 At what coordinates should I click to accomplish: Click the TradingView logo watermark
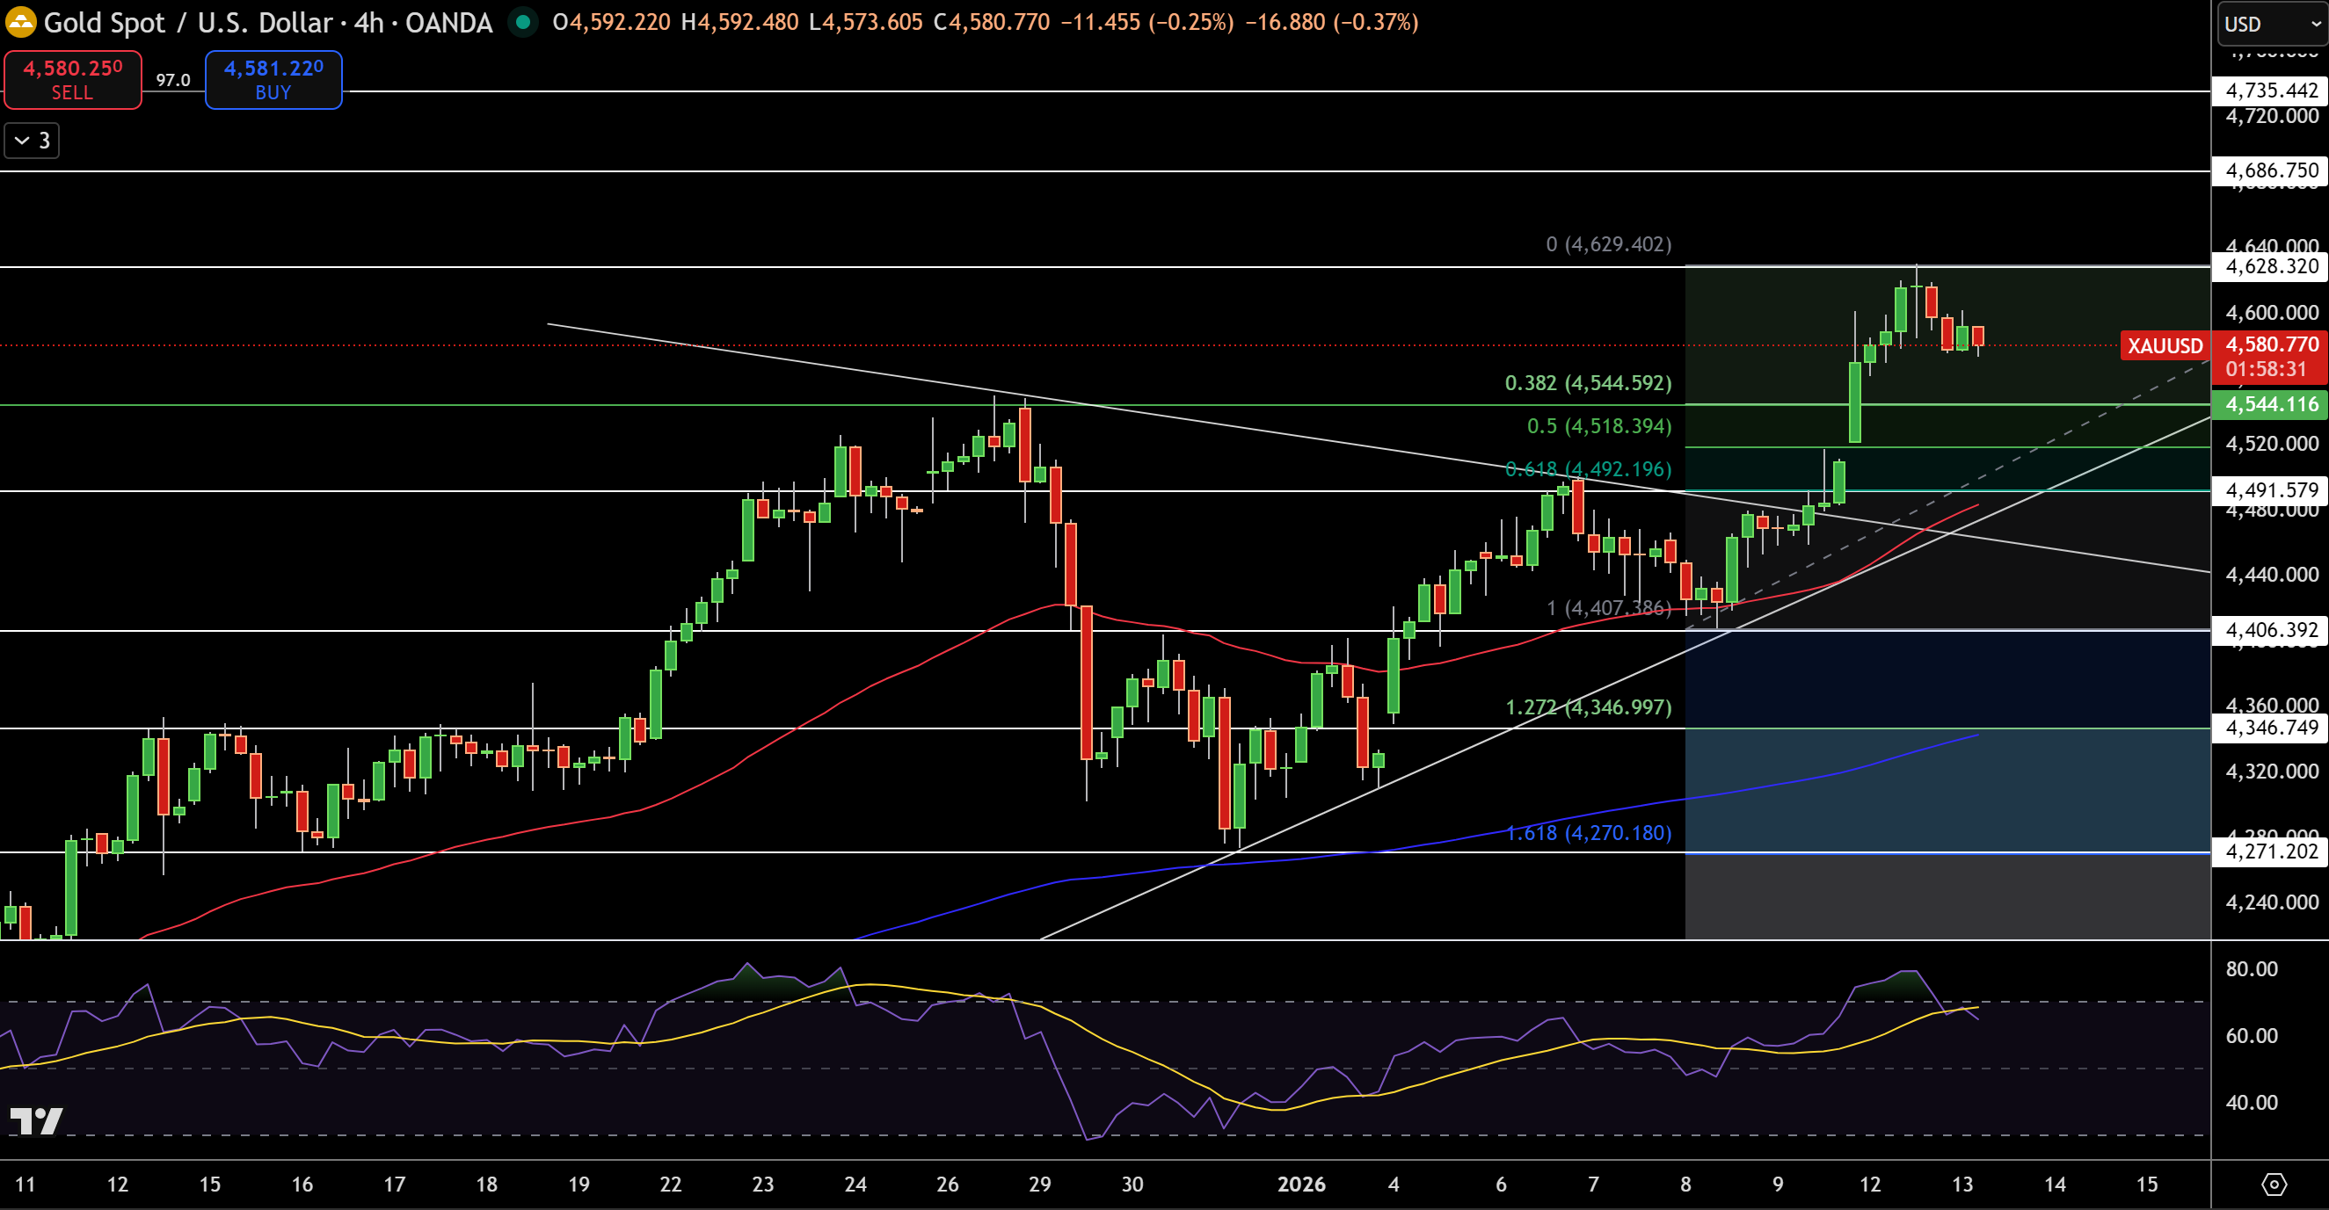click(x=36, y=1121)
